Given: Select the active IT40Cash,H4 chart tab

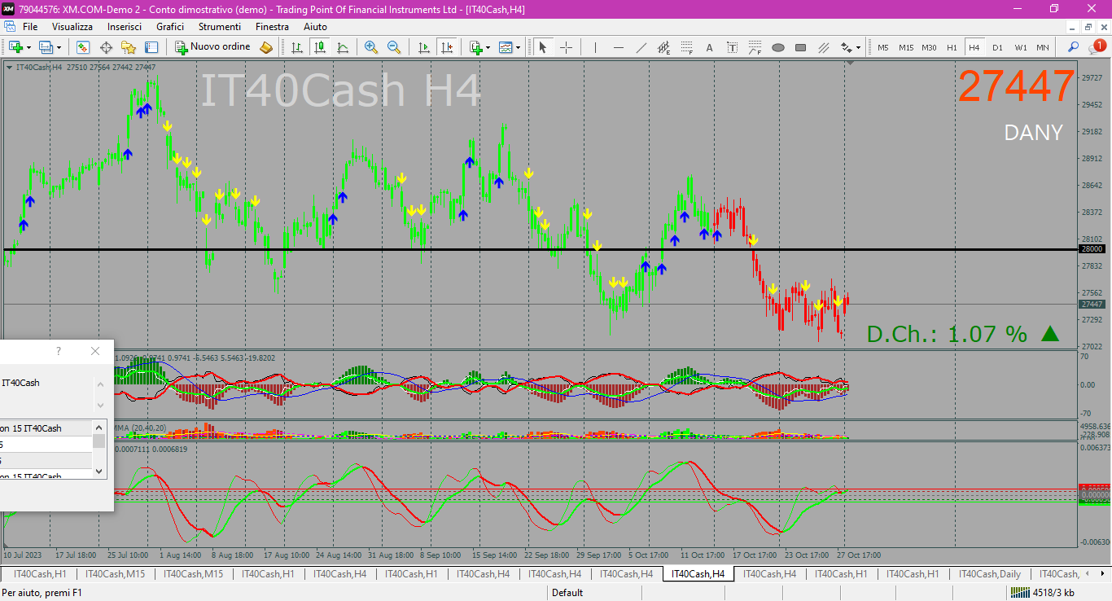Looking at the screenshot, I should [698, 574].
